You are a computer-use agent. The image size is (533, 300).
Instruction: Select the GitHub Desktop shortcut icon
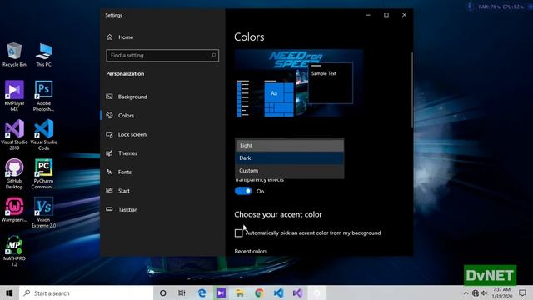tap(14, 173)
